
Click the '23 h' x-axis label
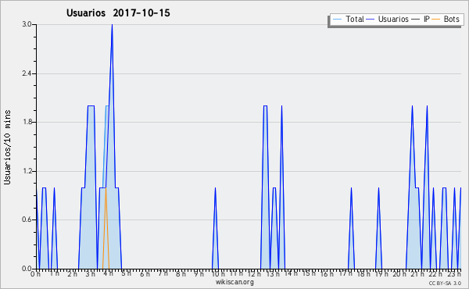coord(454,273)
